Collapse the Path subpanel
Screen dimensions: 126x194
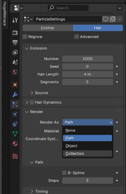[x=31, y=162]
